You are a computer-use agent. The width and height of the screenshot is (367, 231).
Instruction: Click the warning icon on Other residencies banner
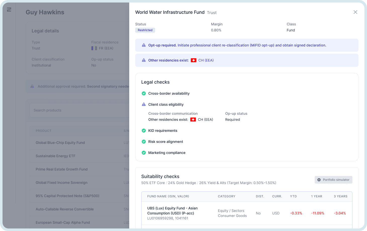[x=144, y=60]
